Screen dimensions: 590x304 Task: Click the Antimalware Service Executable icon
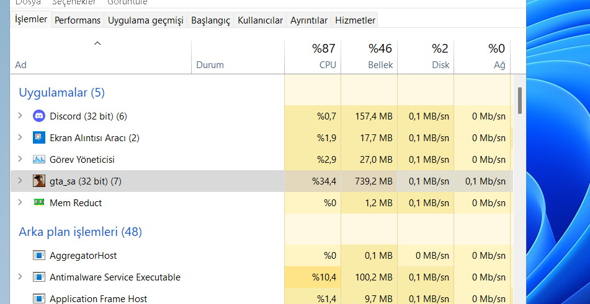click(x=39, y=277)
